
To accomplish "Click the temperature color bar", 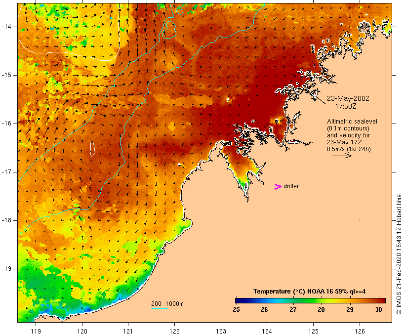I will point(310,300).
